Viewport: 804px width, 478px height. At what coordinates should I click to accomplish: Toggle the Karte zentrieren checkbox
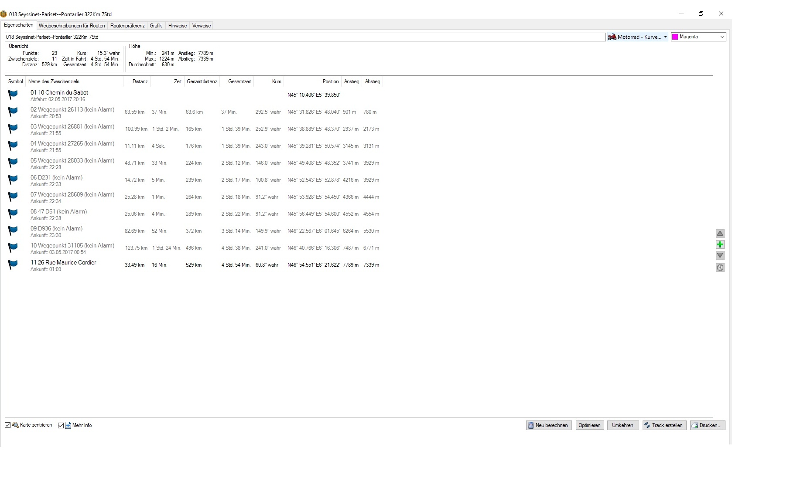(8, 425)
